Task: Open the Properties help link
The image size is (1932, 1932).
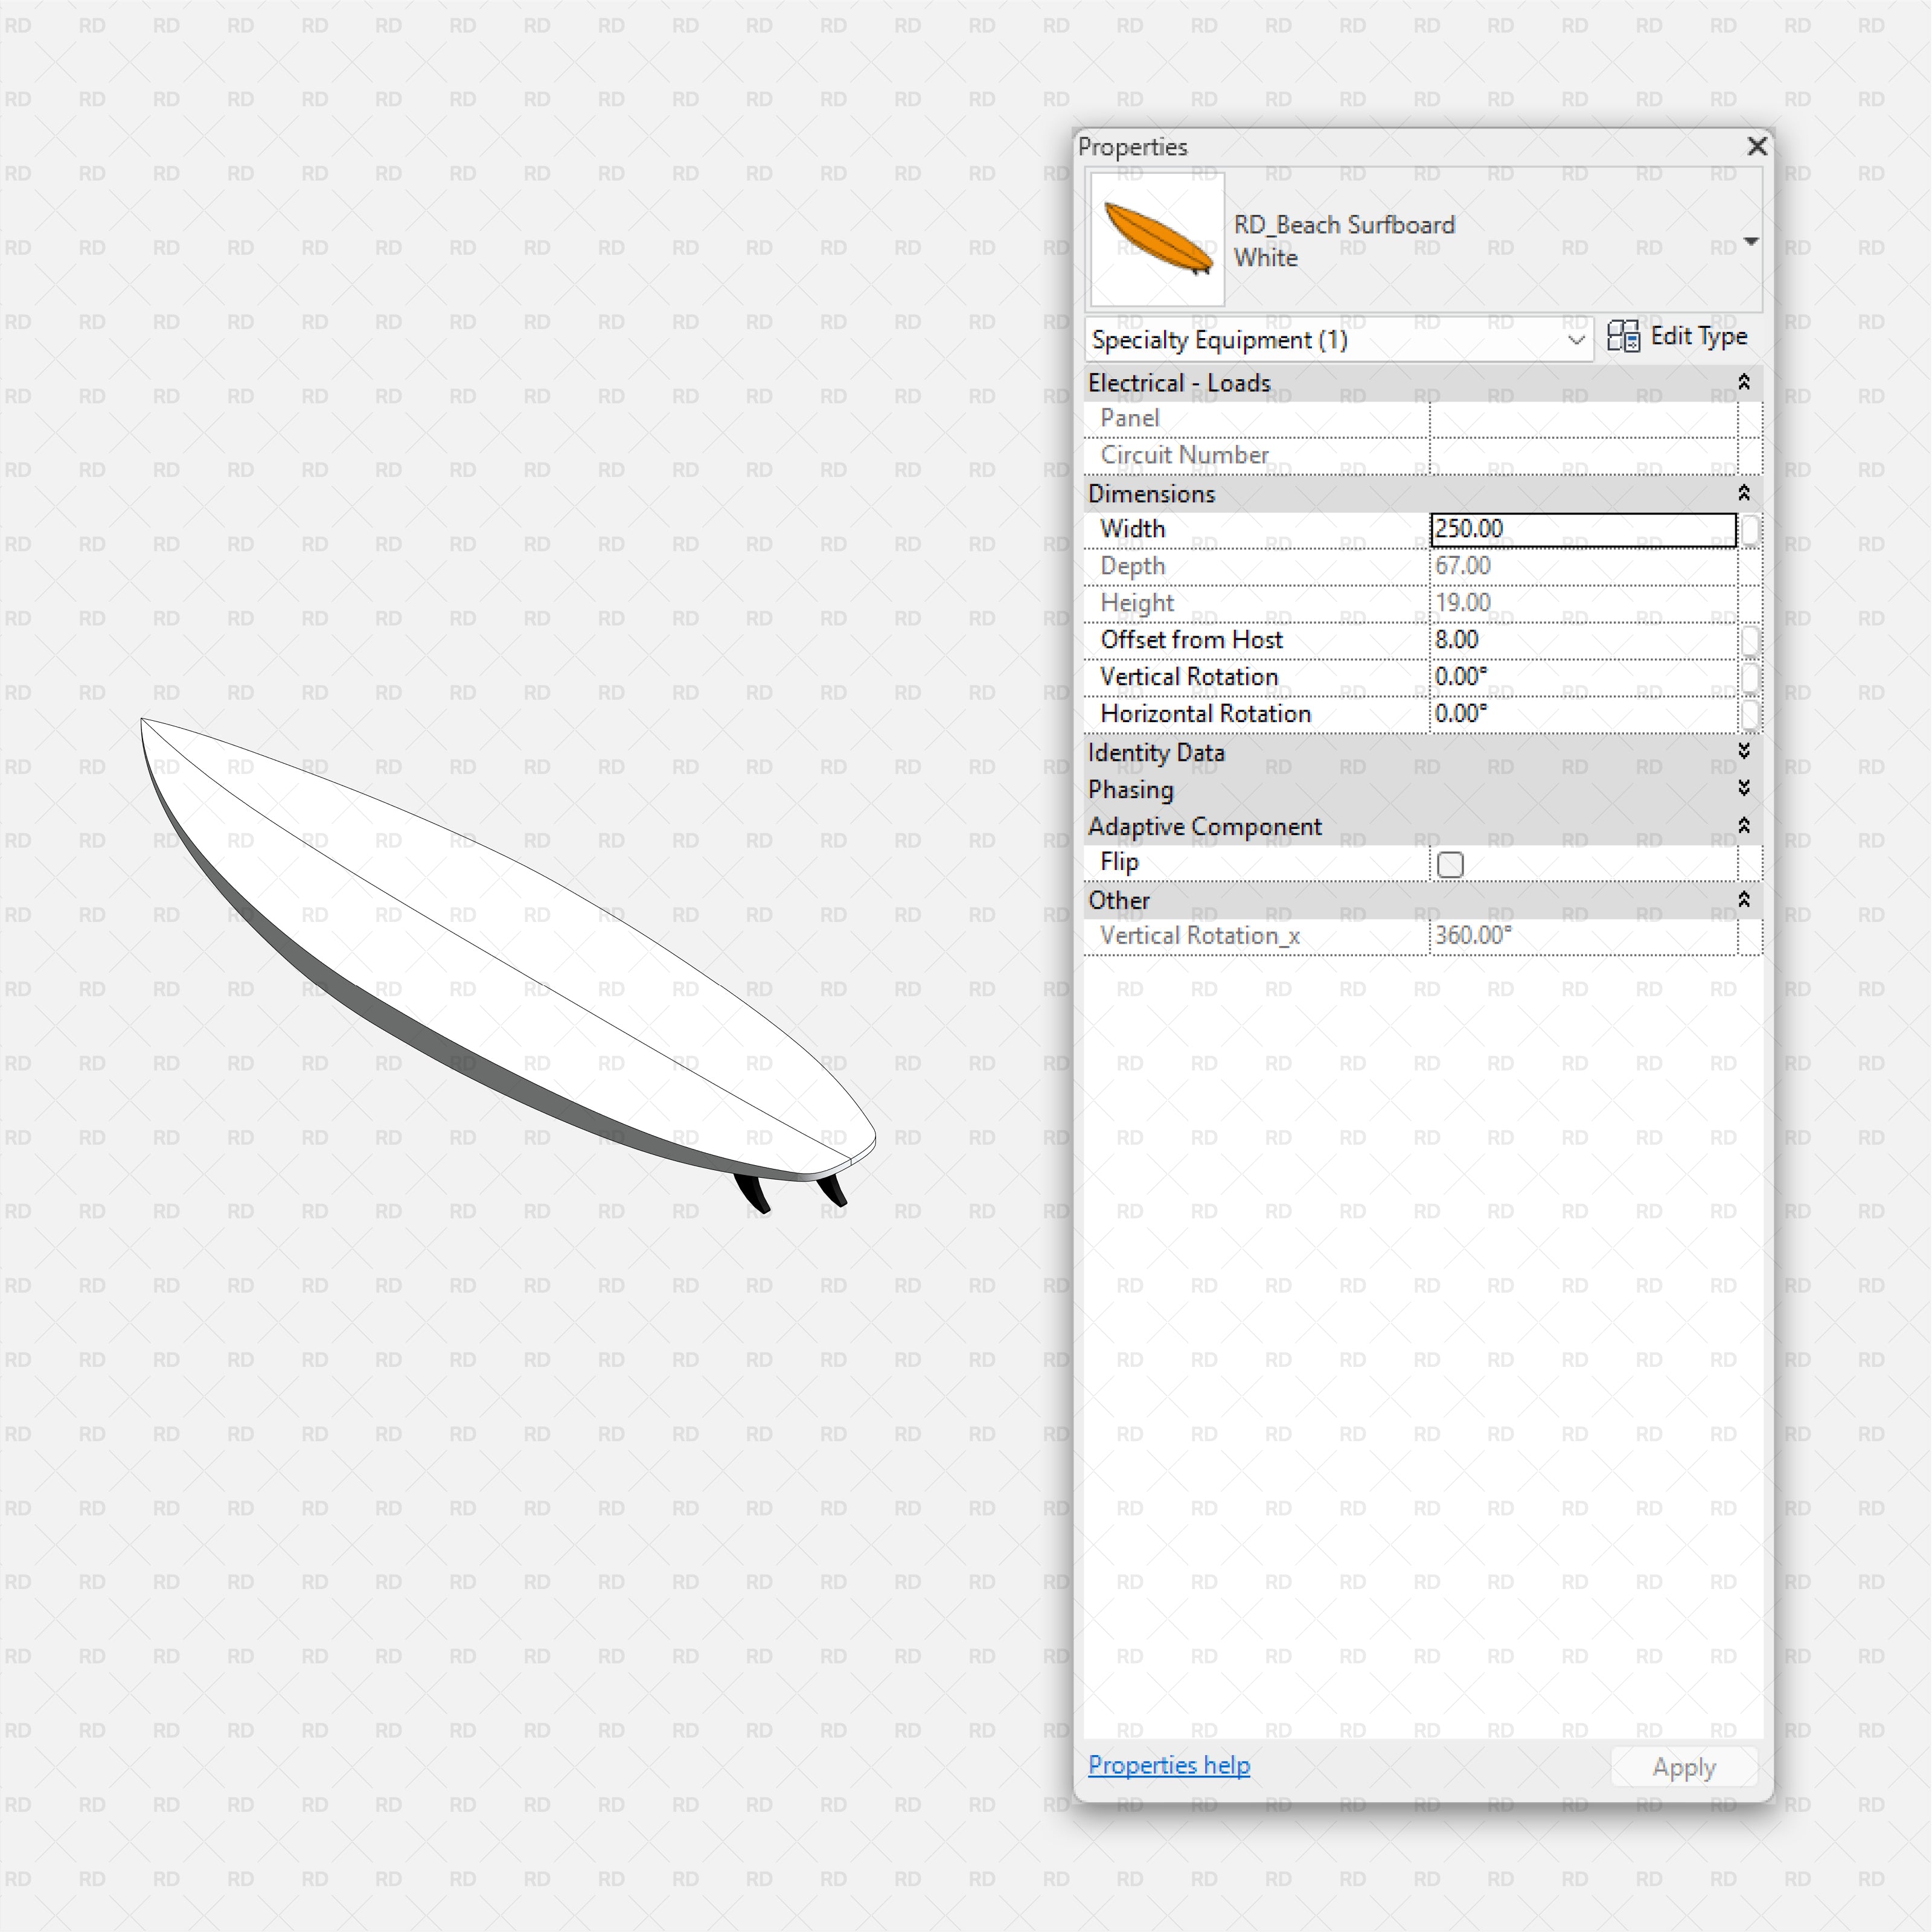Action: (1168, 1764)
